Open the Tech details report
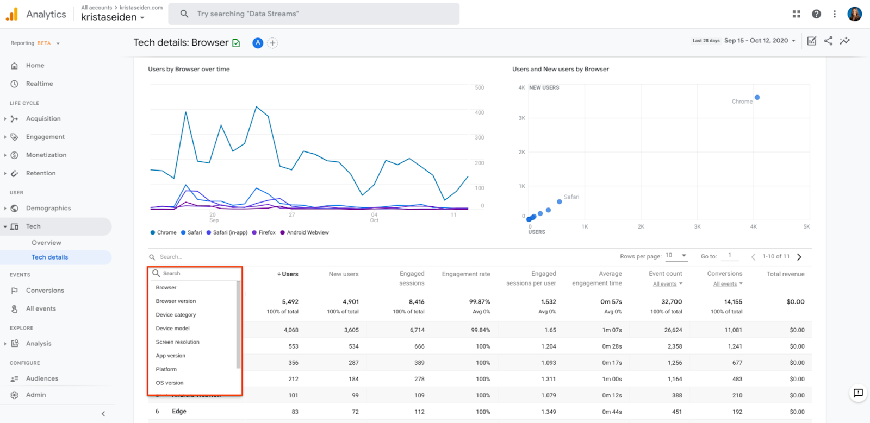870x423 pixels. tap(49, 257)
